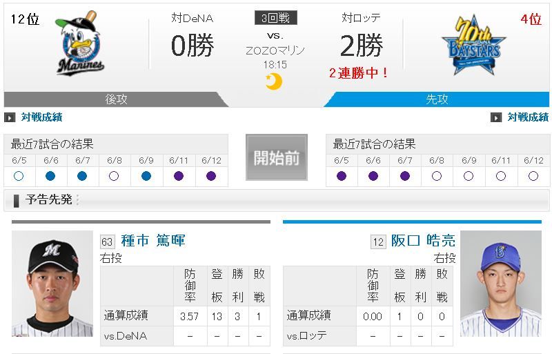The image size is (552, 354).
Task: Click 通算成績 label in 阪口's table
Action: coord(308,315)
